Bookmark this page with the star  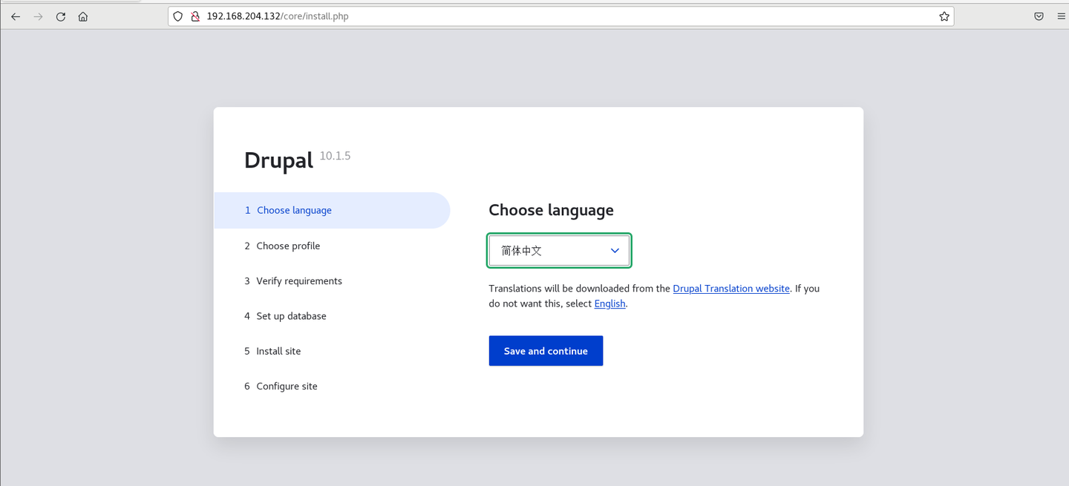tap(944, 16)
